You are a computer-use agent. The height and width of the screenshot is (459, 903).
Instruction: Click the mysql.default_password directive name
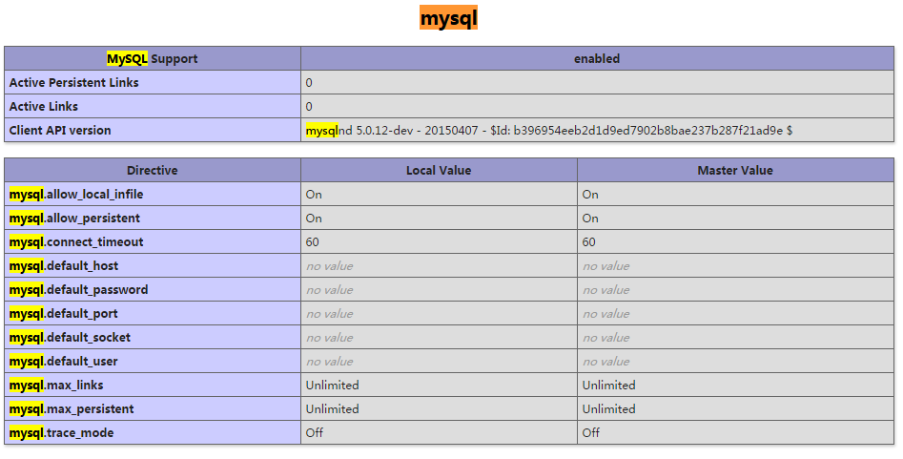tap(78, 289)
